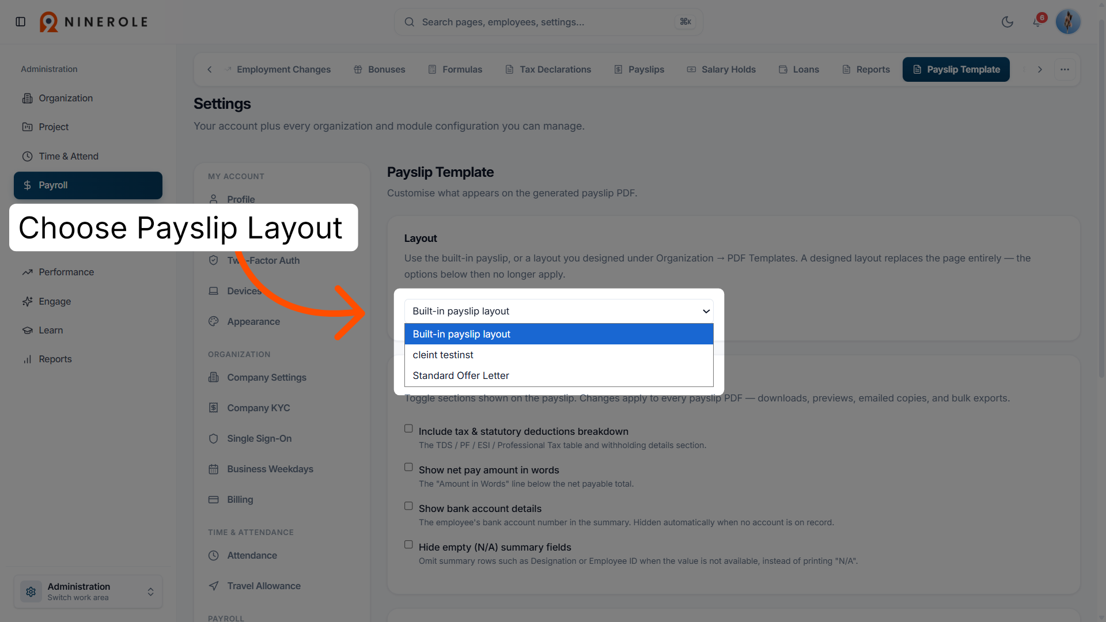Select Payroll in the sidebar
Viewport: 1106px width, 622px height.
88,185
